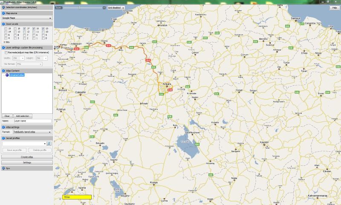Click the map Zoom slider handle

[x=79, y=8]
